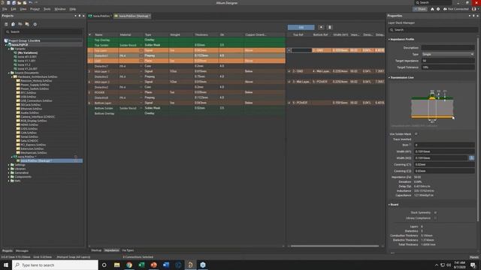Open Excel from the taskbar

click(x=141, y=265)
